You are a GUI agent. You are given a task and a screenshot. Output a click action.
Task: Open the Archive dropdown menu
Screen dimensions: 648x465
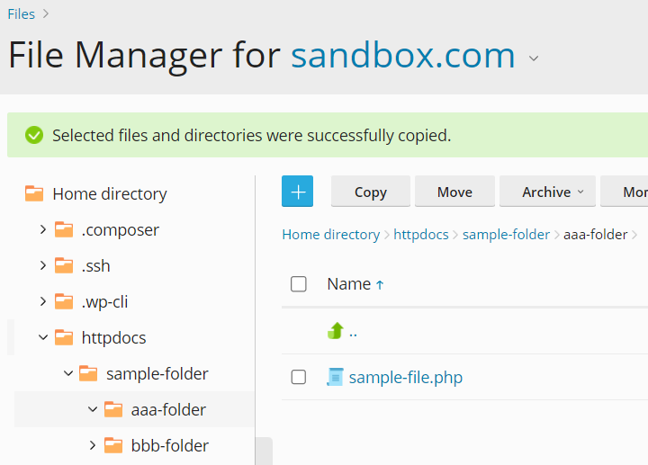pyautogui.click(x=553, y=192)
